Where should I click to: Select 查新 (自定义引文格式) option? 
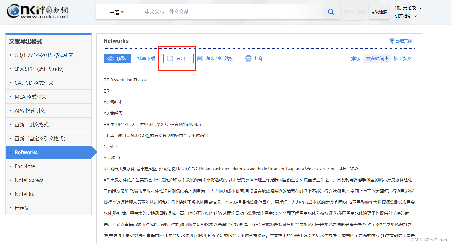click(x=48, y=138)
